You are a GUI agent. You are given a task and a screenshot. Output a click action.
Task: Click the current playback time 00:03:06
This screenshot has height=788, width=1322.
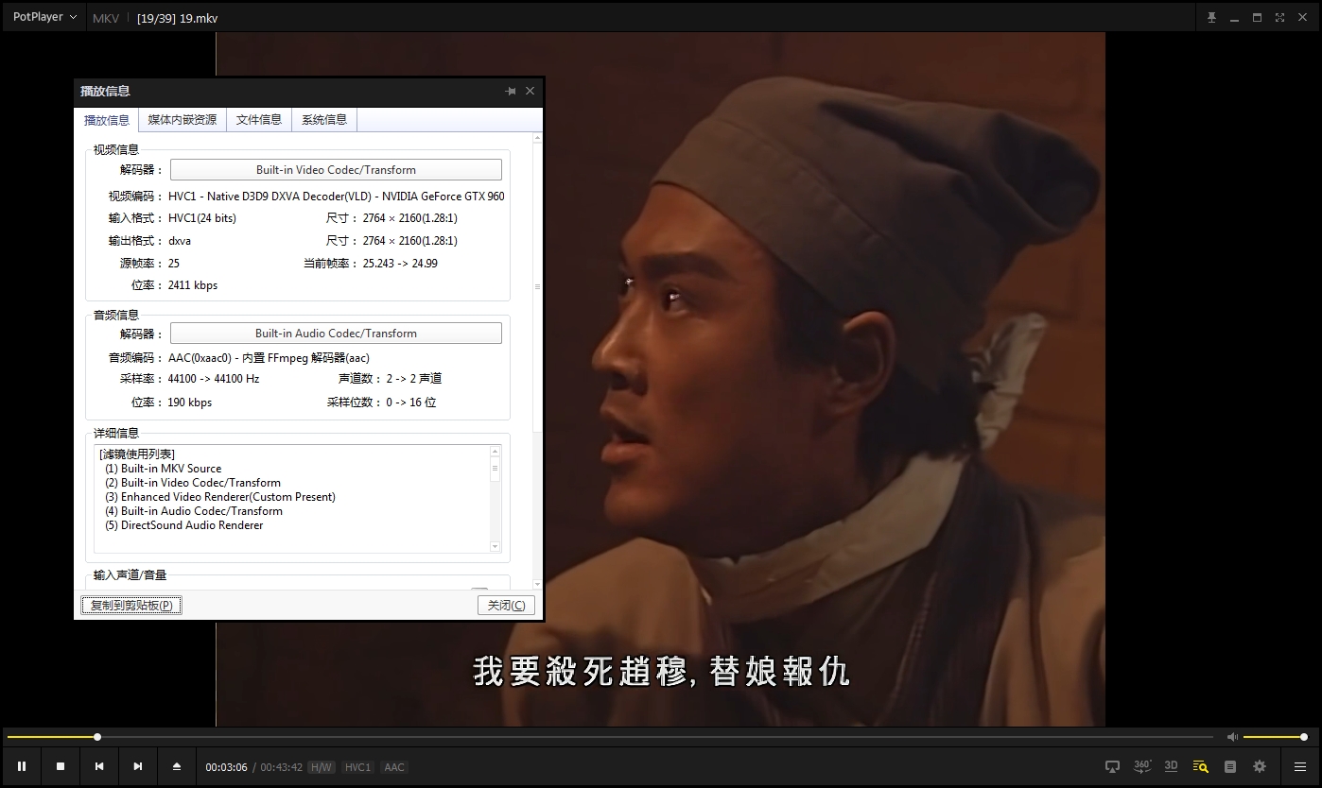click(227, 767)
